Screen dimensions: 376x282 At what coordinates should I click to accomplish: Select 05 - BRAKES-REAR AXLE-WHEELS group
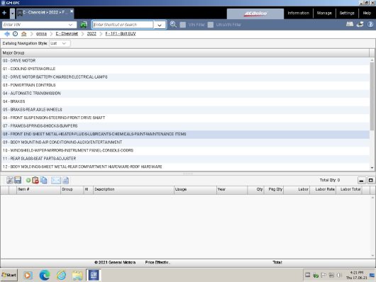[185, 110]
